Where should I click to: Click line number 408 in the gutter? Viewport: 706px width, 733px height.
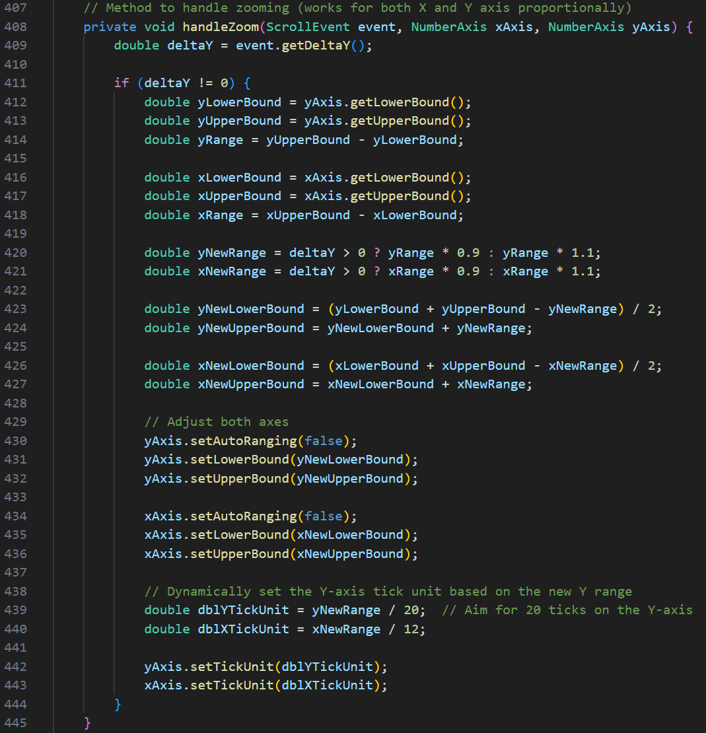coord(15,27)
